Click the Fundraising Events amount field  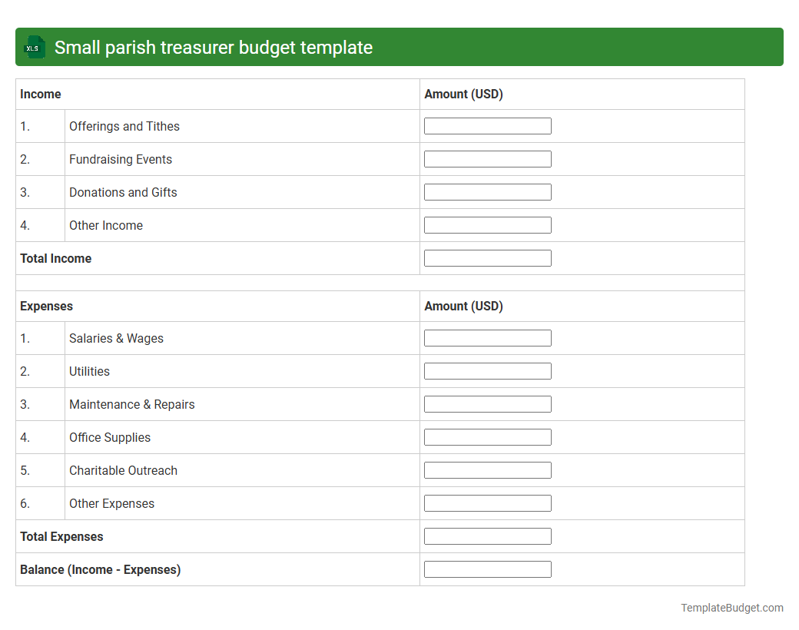point(487,158)
